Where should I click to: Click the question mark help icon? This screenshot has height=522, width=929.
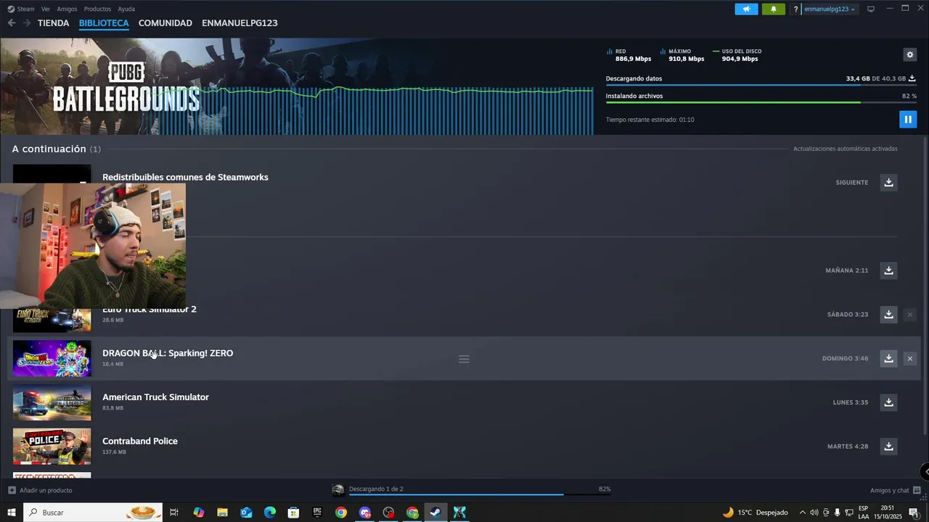(x=795, y=9)
